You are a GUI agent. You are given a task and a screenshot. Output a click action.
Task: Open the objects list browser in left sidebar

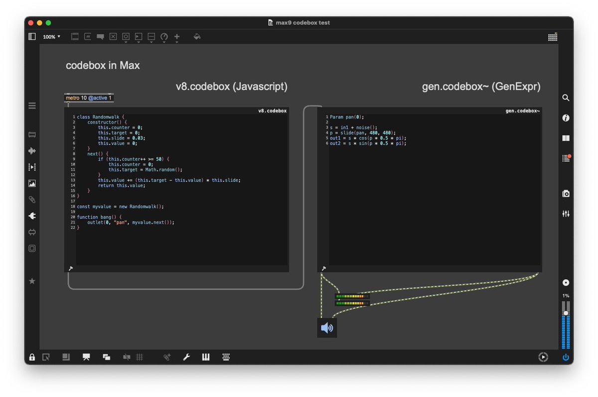[x=32, y=106]
